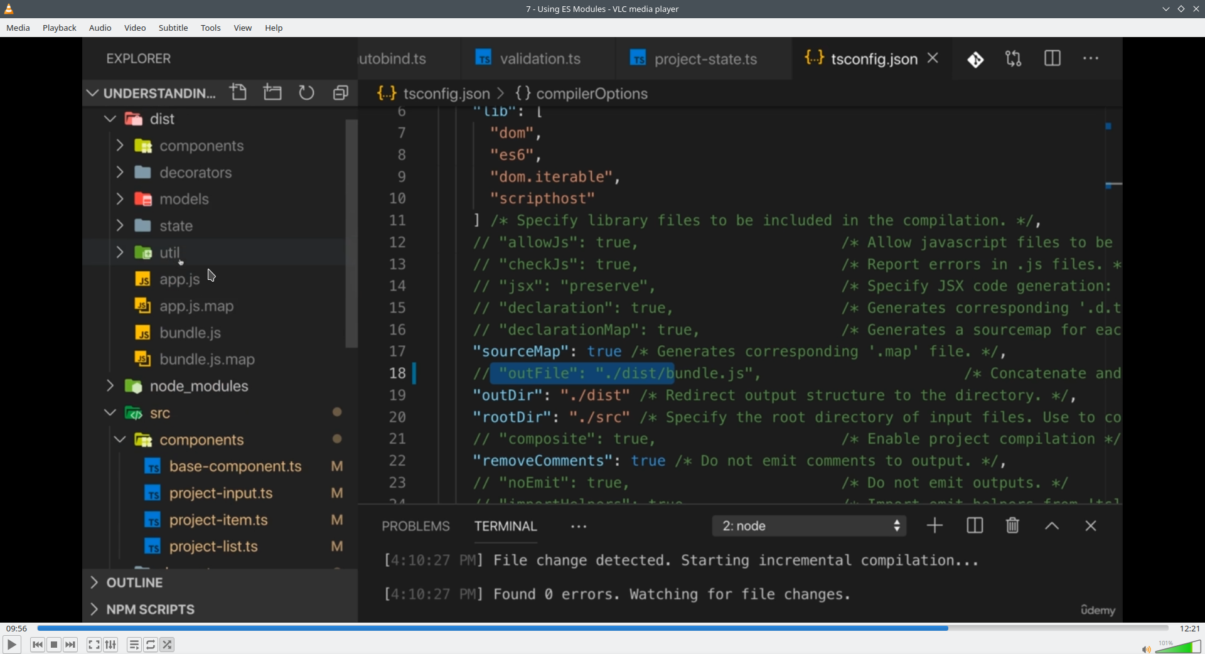Click the open changes compare icon
The width and height of the screenshot is (1205, 654).
coord(1014,59)
